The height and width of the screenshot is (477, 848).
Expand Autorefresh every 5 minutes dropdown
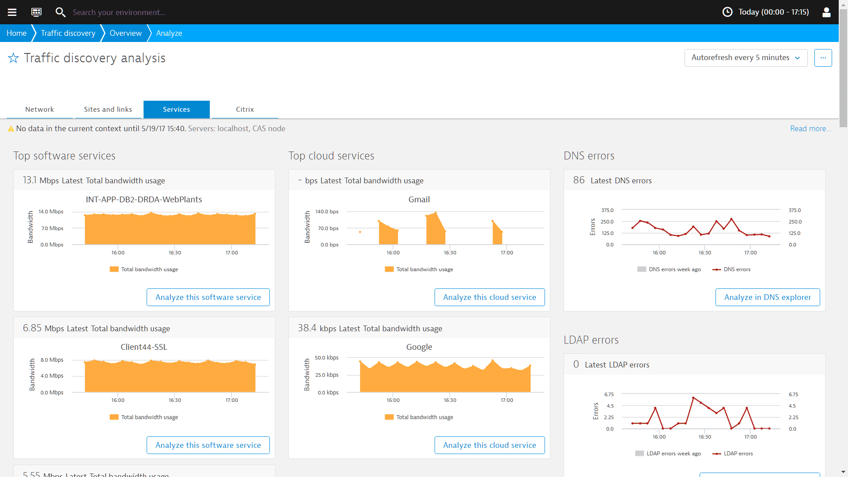pyautogui.click(x=746, y=58)
